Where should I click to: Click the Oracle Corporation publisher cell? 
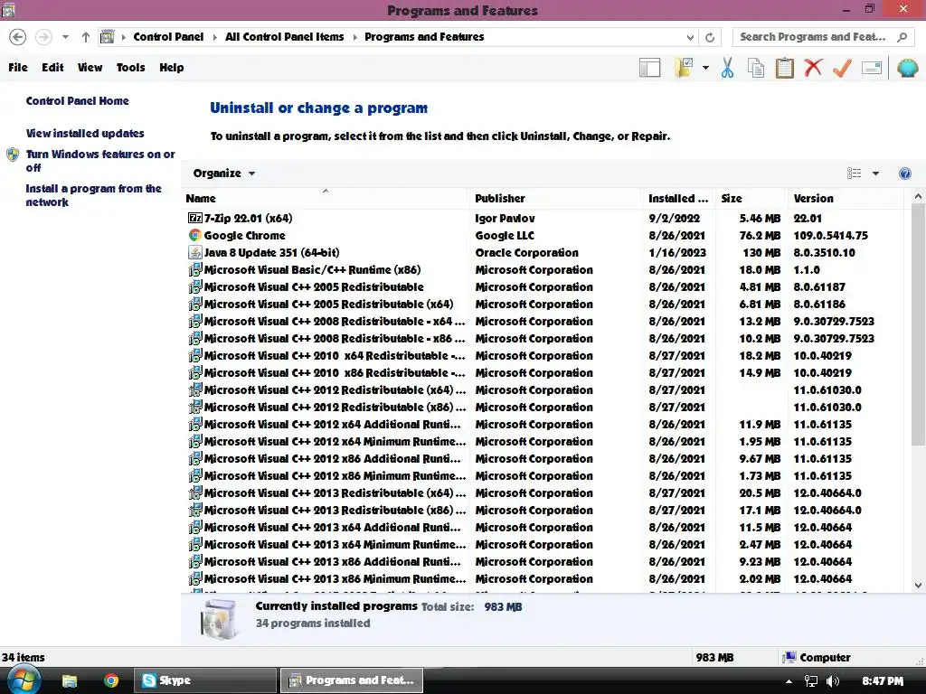[x=527, y=253]
